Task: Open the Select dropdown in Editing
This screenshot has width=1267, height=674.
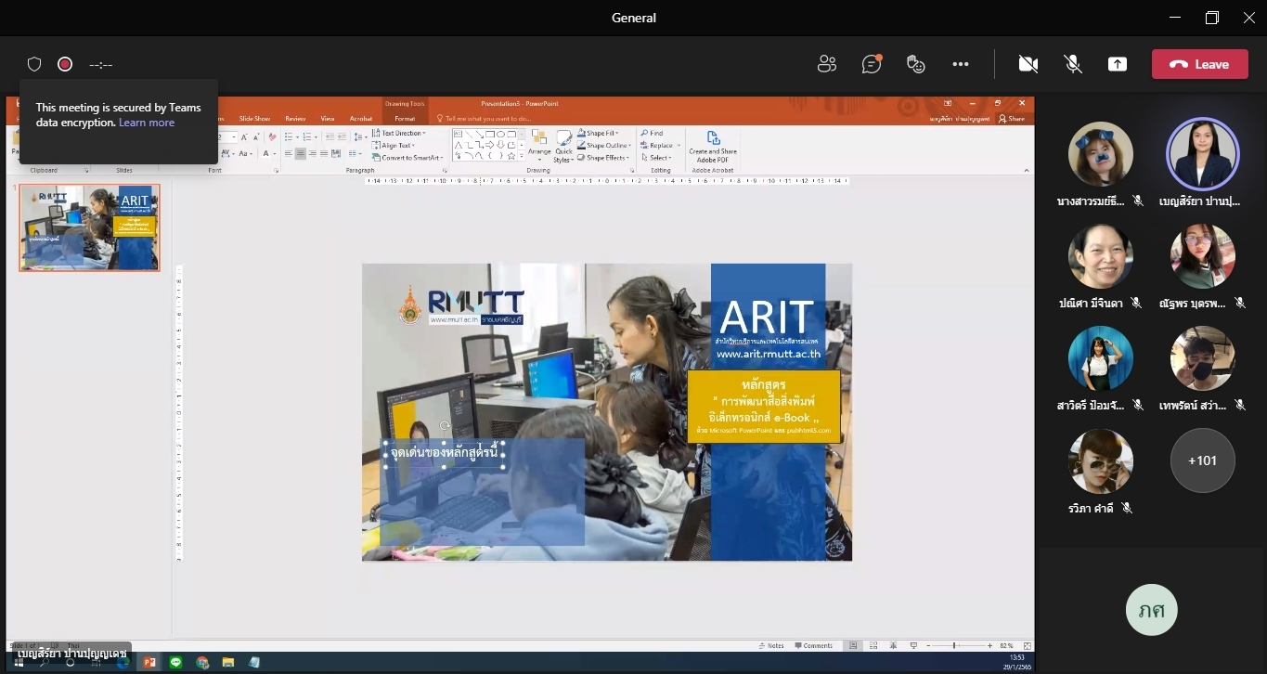Action: 658,158
